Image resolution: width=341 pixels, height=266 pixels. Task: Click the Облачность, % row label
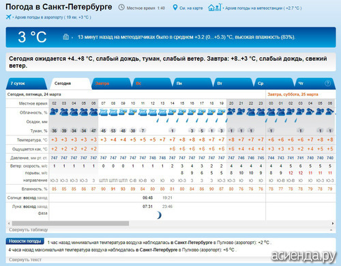tap(33, 113)
